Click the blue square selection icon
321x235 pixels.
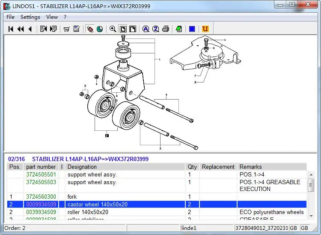pyautogui.click(x=192, y=29)
